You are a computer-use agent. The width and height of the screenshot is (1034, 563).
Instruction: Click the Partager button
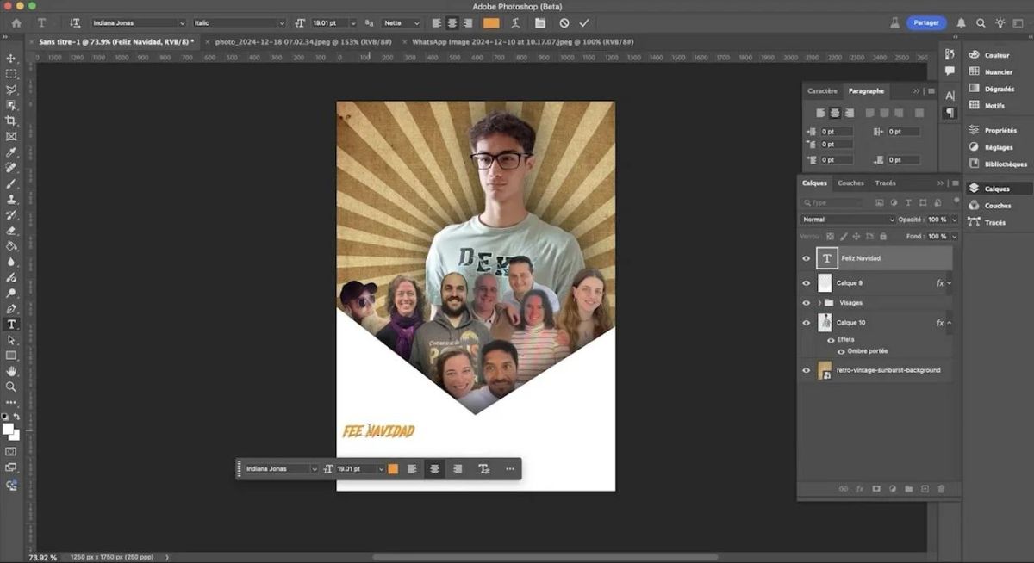[x=926, y=23]
